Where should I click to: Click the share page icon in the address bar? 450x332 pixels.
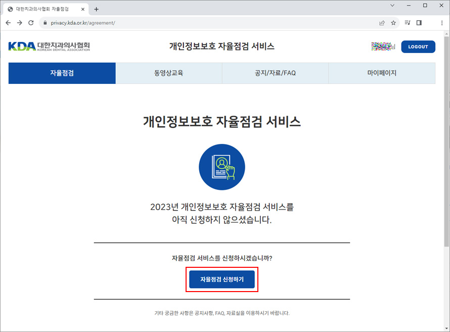[x=382, y=23]
